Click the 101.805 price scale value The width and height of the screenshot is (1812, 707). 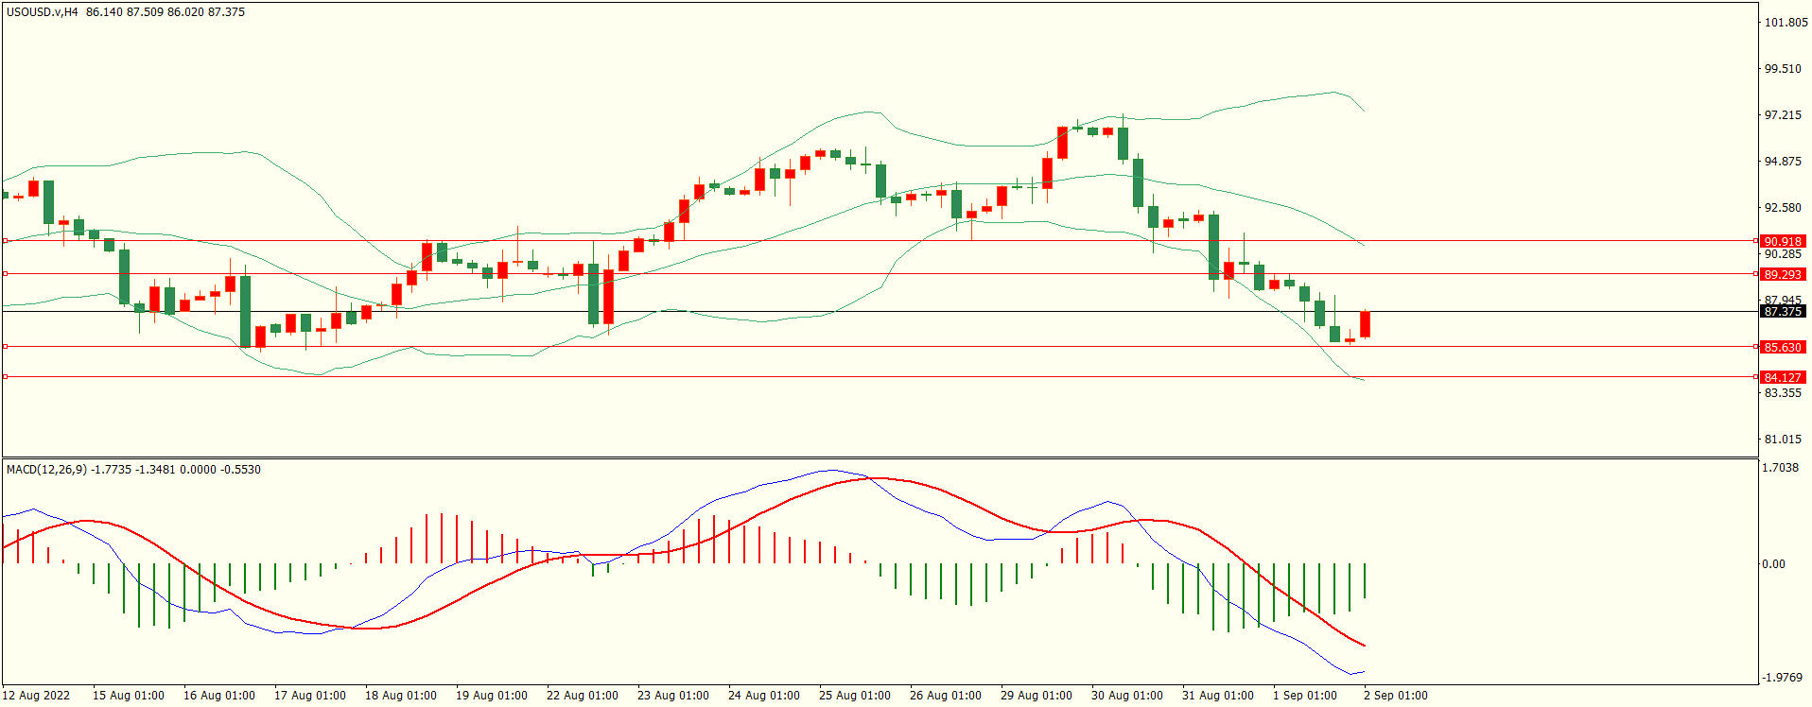(x=1786, y=23)
